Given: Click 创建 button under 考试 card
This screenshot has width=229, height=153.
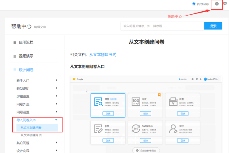Looking at the screenshot, I should (146, 114).
